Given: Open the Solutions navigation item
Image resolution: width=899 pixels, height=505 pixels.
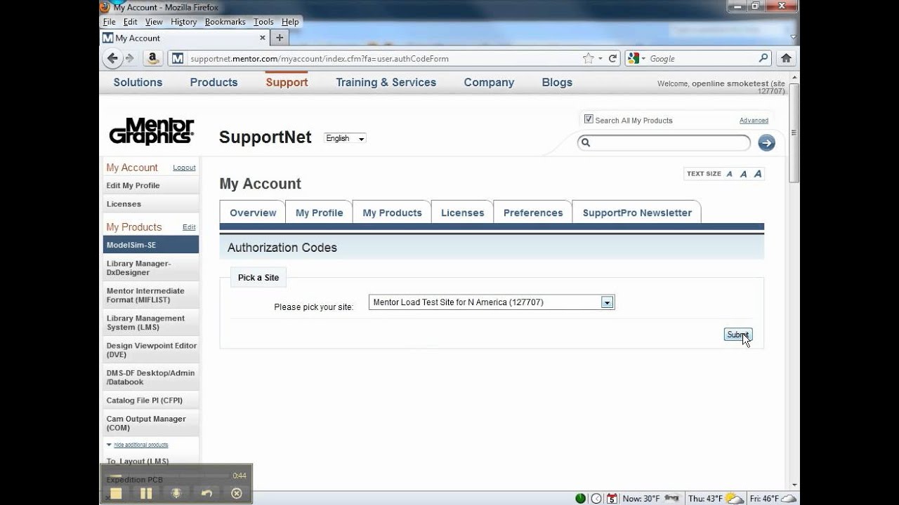Looking at the screenshot, I should tap(138, 82).
